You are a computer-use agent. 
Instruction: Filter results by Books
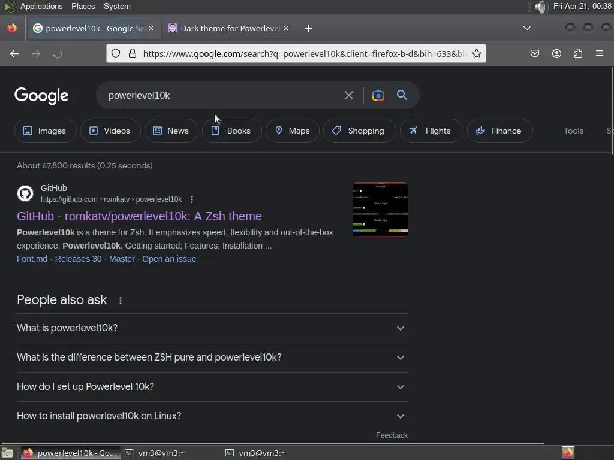tap(232, 131)
